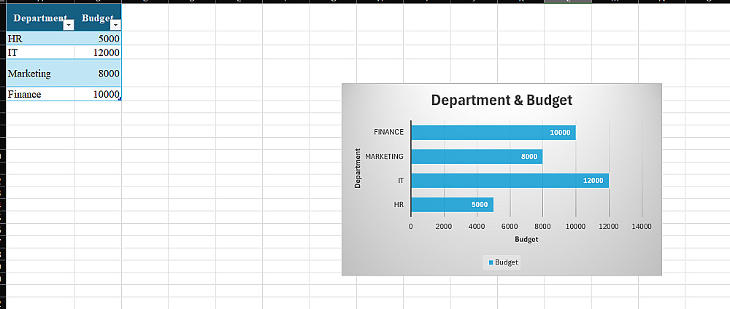Click the FINANCE category axis label
The height and width of the screenshot is (309, 730).
(389, 132)
